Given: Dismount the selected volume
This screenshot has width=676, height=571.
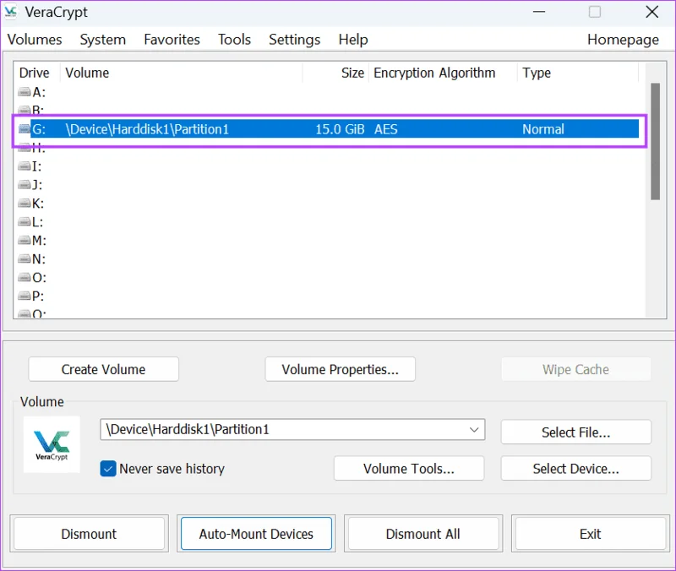Looking at the screenshot, I should coord(89,534).
